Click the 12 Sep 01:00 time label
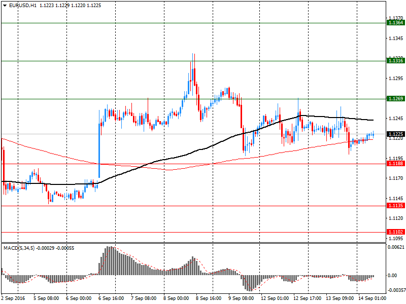 coord(275,298)
